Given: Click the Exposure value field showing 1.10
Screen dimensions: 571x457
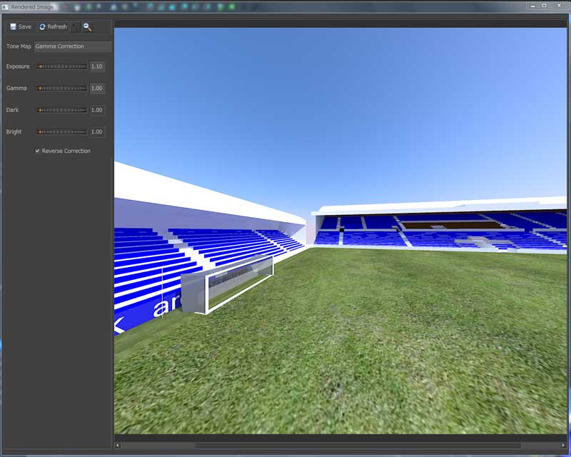Looking at the screenshot, I should pos(97,66).
